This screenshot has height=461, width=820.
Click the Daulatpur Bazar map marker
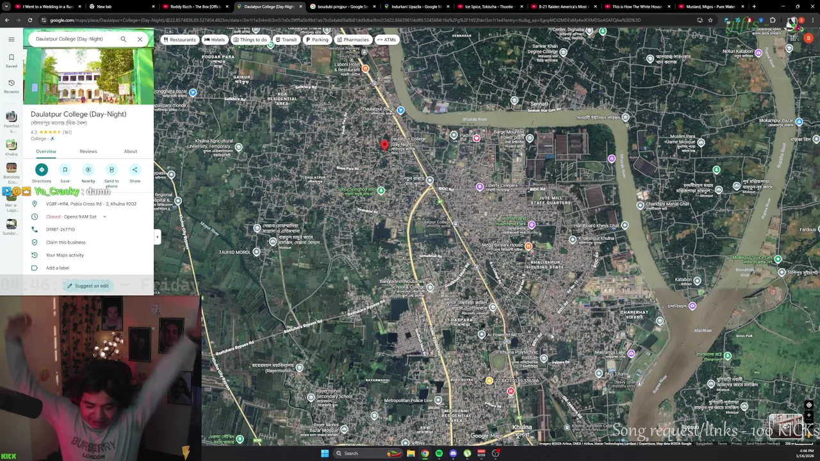400,110
